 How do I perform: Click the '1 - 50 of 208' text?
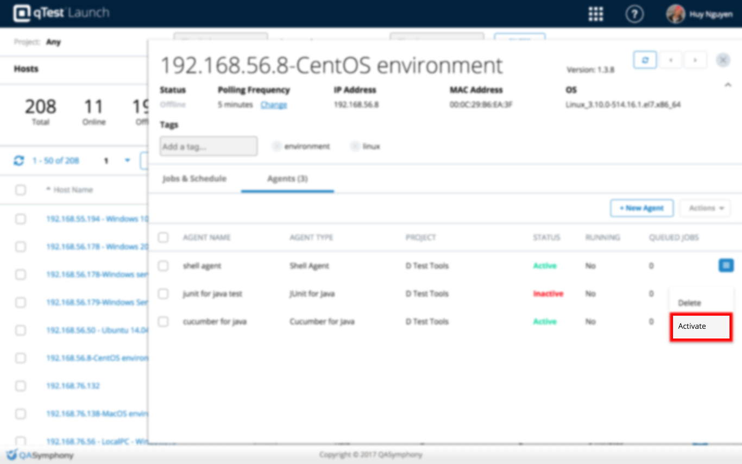[55, 161]
